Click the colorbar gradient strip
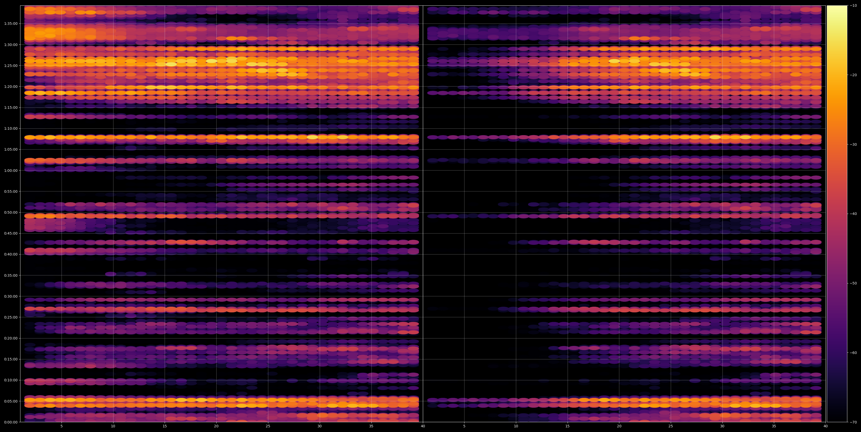The width and height of the screenshot is (861, 432). (837, 214)
